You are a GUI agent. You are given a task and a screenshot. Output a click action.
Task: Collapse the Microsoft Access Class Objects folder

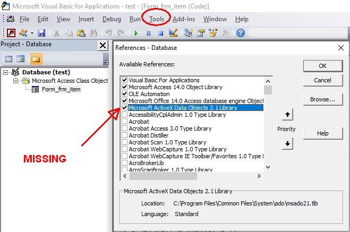[15, 81]
